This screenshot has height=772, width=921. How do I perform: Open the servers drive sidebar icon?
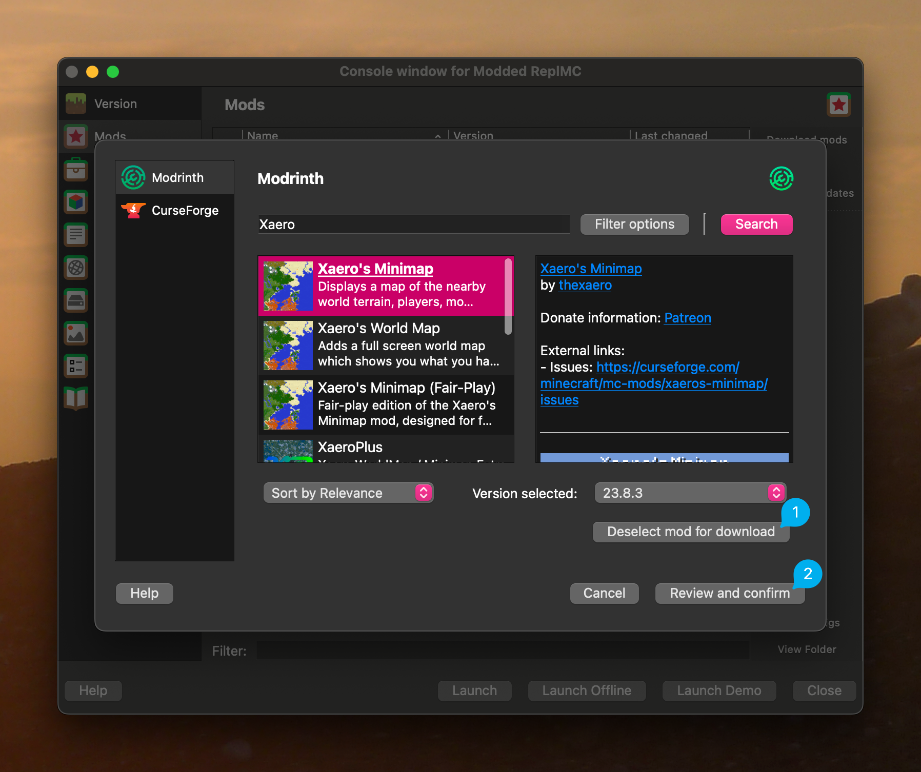[x=76, y=300]
